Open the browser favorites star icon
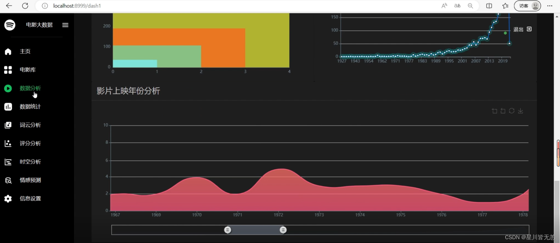Screen dimensions: 560x243 click(x=505, y=6)
